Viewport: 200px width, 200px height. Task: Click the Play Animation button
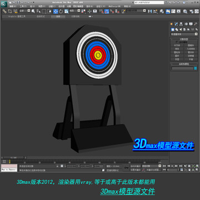172,166
